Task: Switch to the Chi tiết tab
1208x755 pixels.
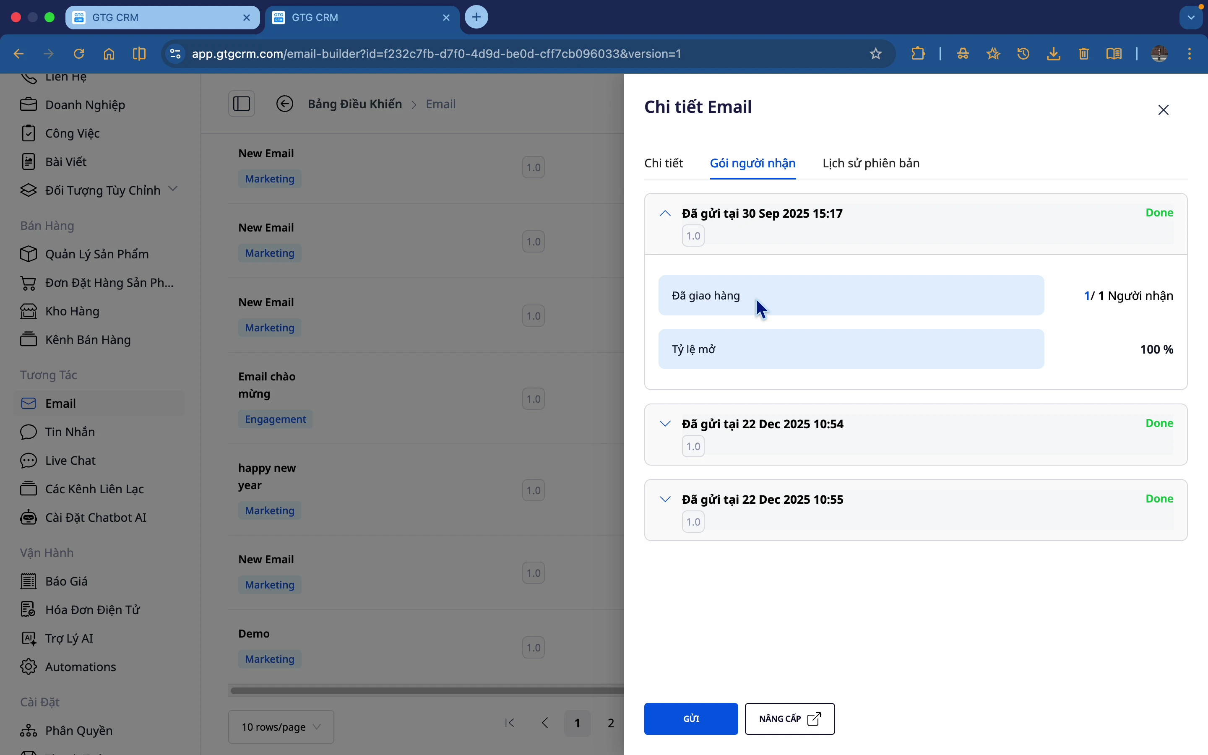Action: (x=664, y=163)
